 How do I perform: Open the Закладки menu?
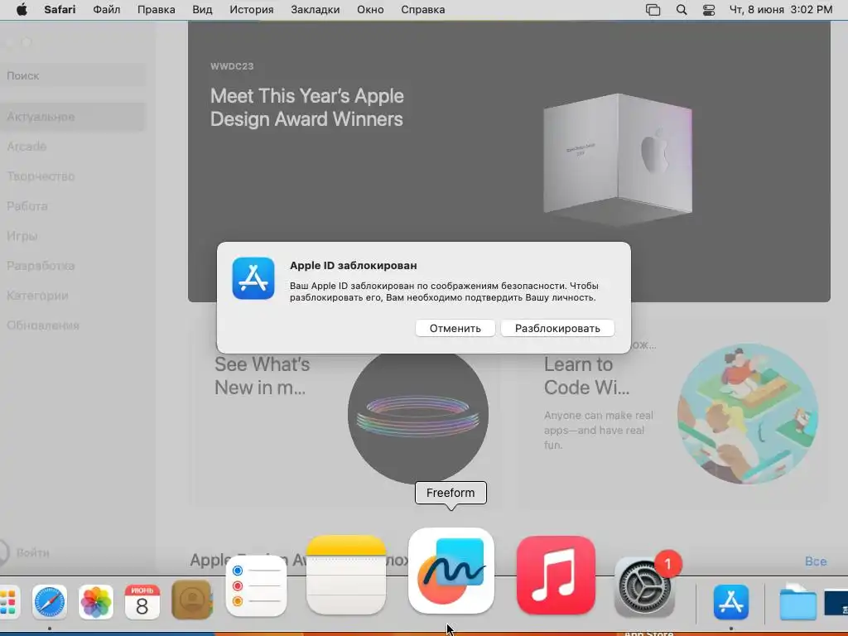[x=316, y=9]
